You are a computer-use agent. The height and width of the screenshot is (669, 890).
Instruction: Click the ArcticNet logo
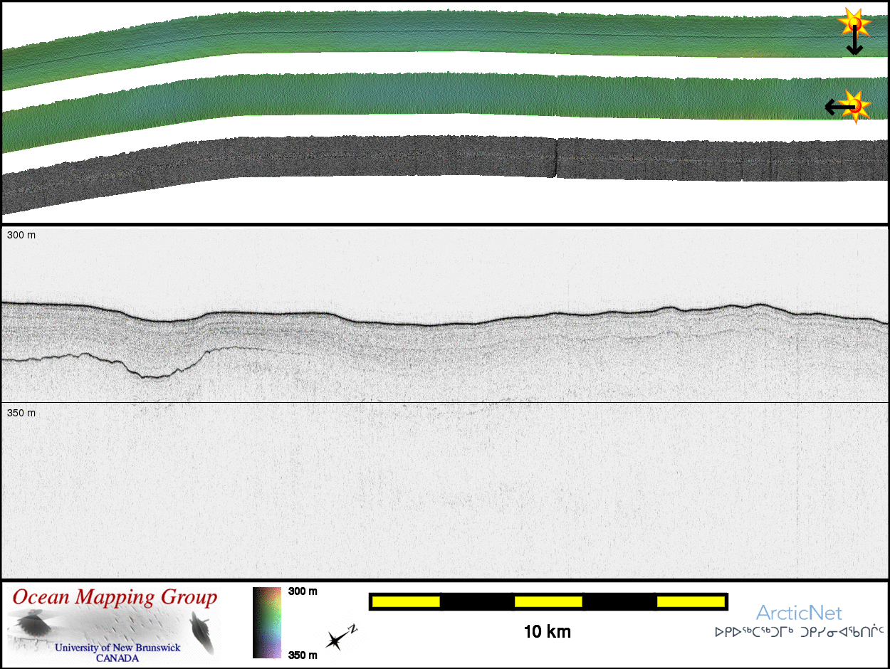(798, 613)
